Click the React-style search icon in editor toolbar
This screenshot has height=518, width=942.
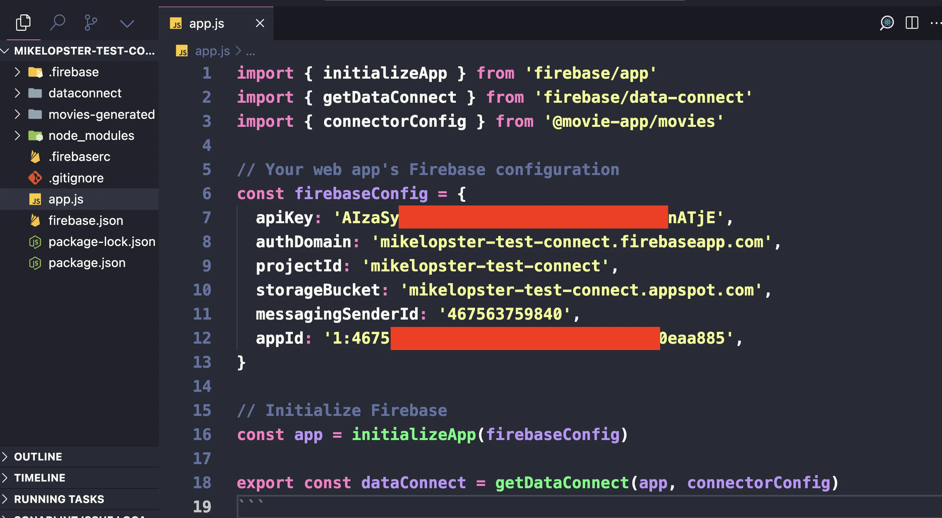[886, 23]
